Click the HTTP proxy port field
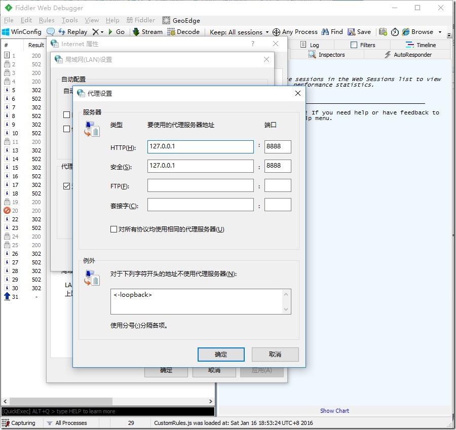This screenshot has height=430, width=456. click(x=278, y=147)
